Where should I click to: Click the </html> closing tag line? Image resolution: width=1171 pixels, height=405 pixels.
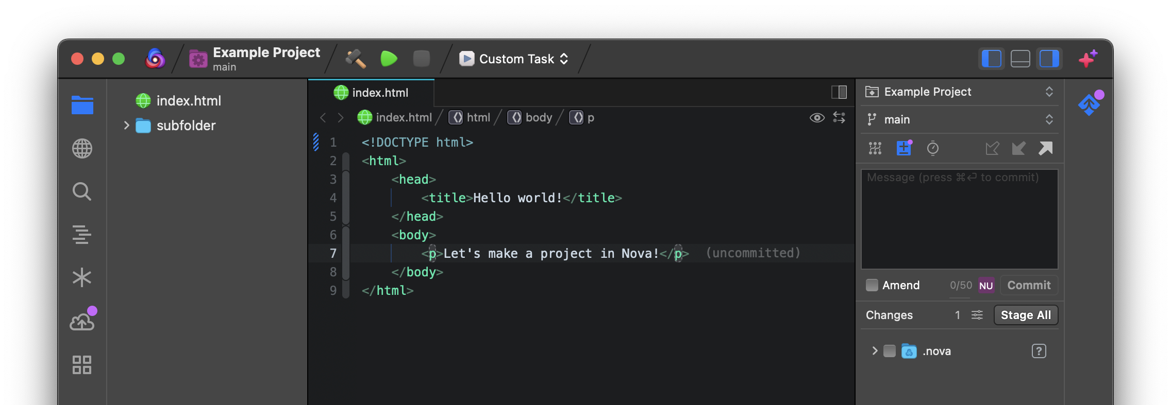pyautogui.click(x=388, y=291)
